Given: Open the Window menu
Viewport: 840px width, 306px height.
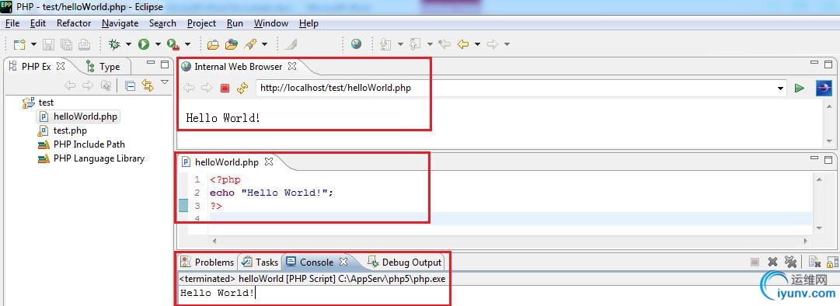Looking at the screenshot, I should point(271,23).
